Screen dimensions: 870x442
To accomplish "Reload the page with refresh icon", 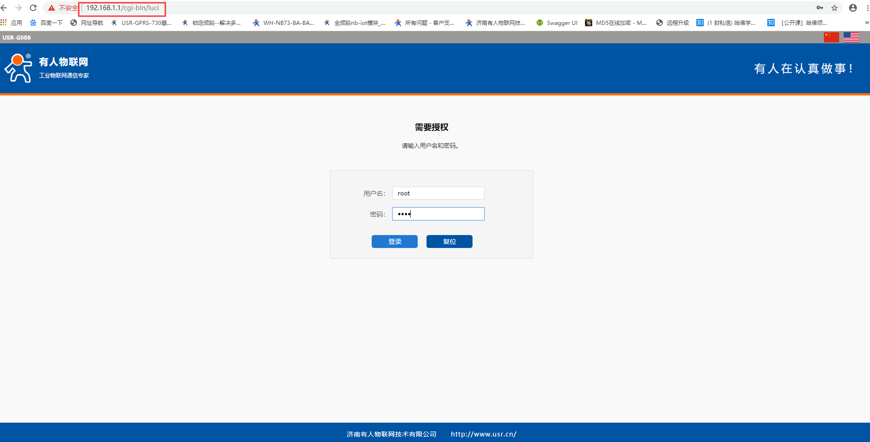I will coord(33,8).
